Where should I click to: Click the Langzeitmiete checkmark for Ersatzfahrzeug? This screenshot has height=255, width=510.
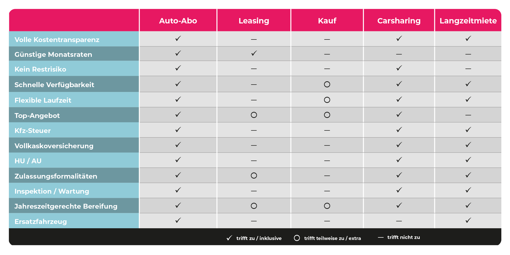pos(468,220)
